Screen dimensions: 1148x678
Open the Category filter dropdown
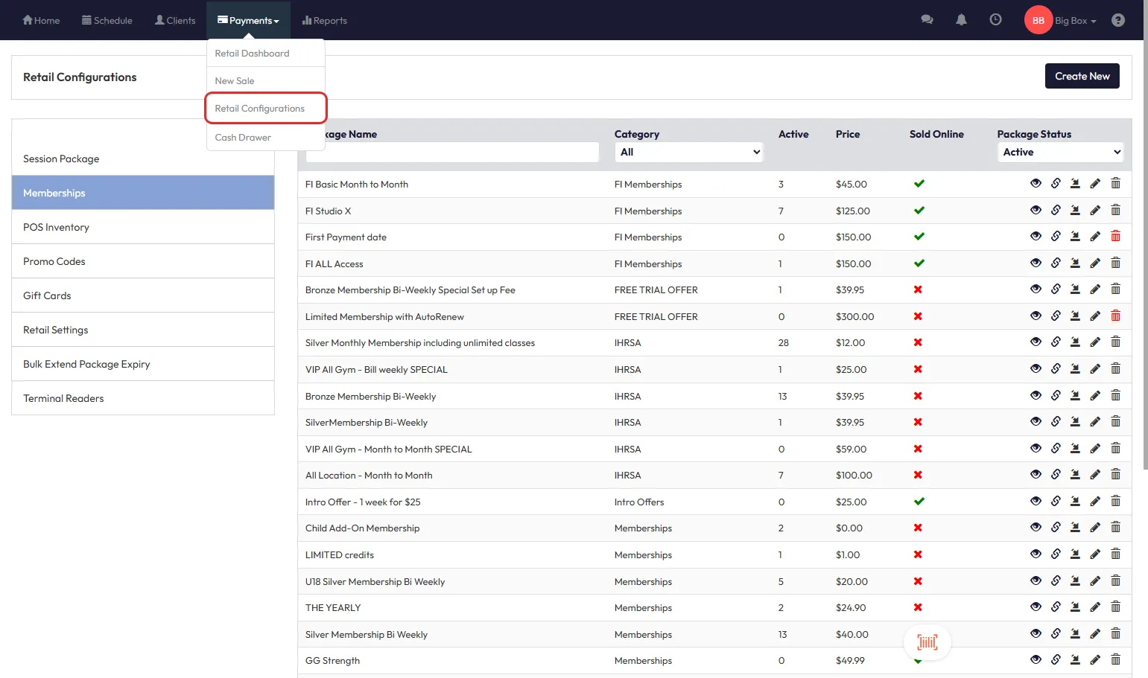tap(689, 152)
